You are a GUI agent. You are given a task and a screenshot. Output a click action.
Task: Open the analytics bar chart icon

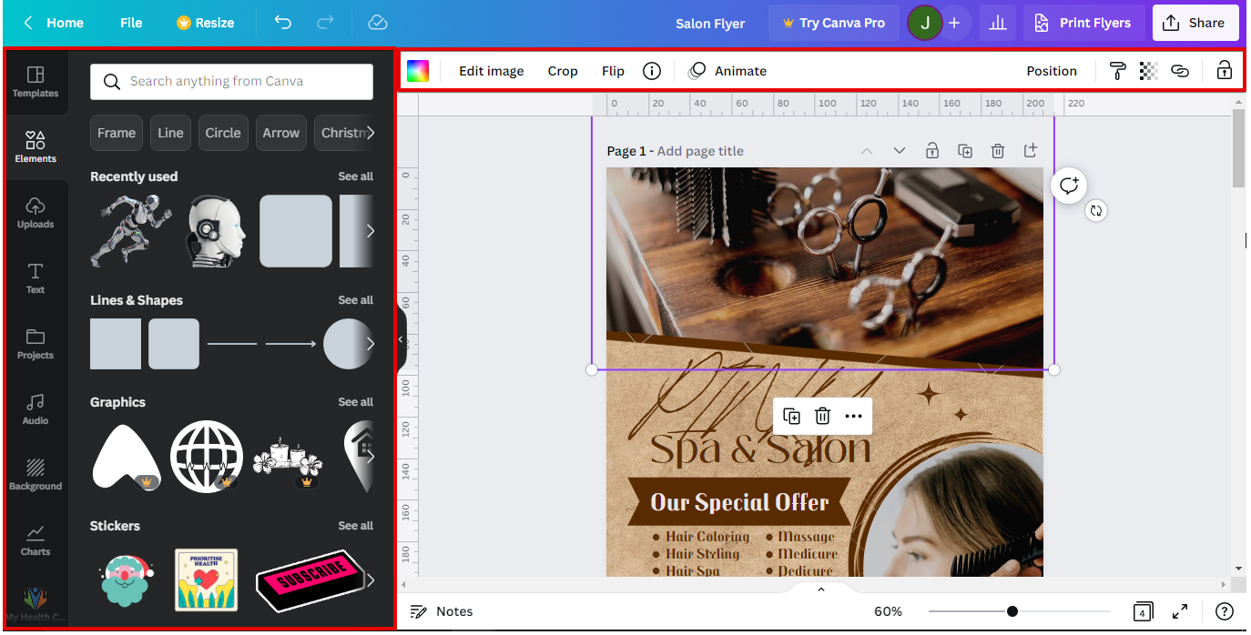coord(998,23)
